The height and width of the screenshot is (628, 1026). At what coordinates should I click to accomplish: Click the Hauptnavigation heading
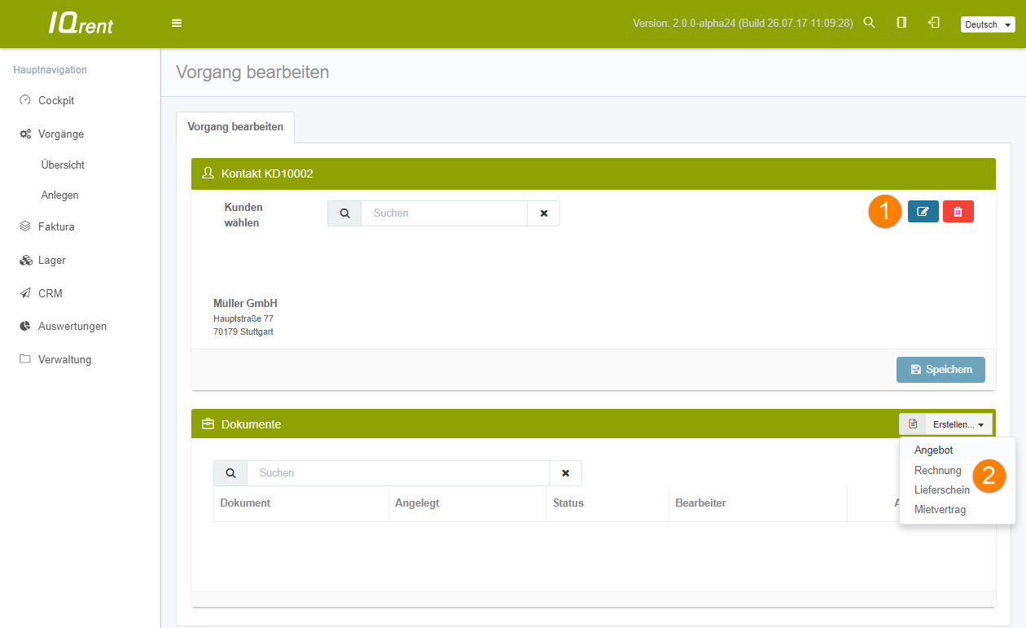[50, 70]
